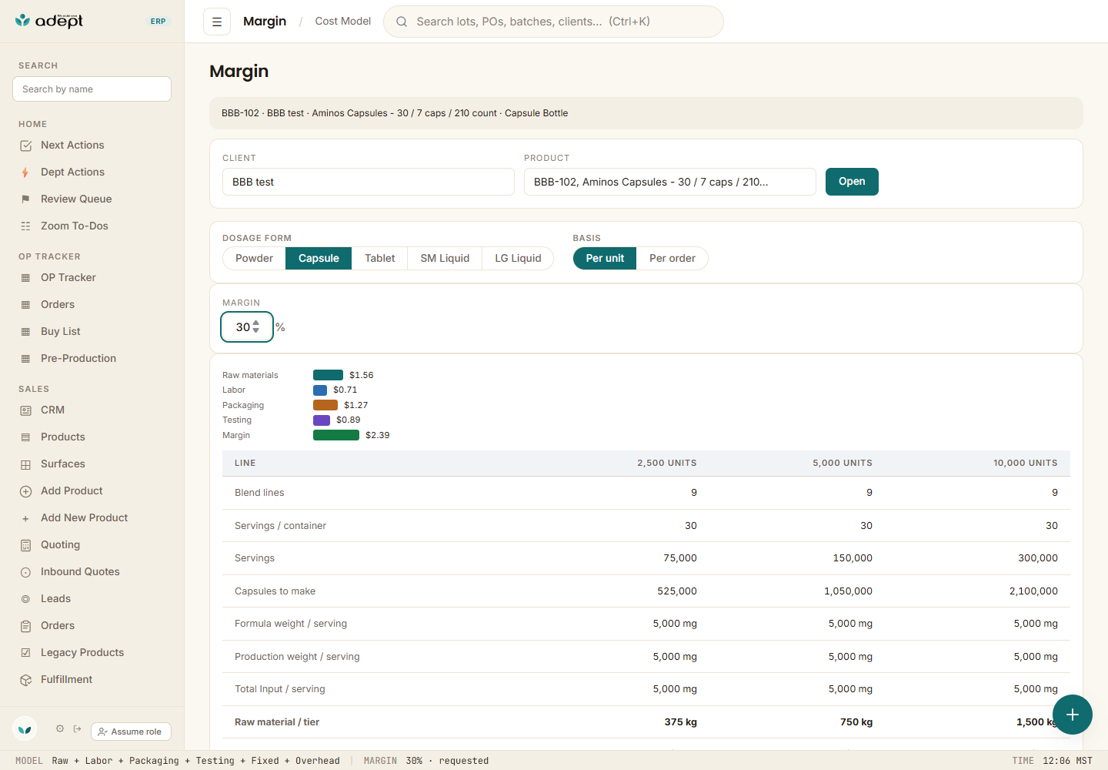This screenshot has width=1108, height=770.
Task: Click the Review Queue flag icon
Action: point(25,199)
